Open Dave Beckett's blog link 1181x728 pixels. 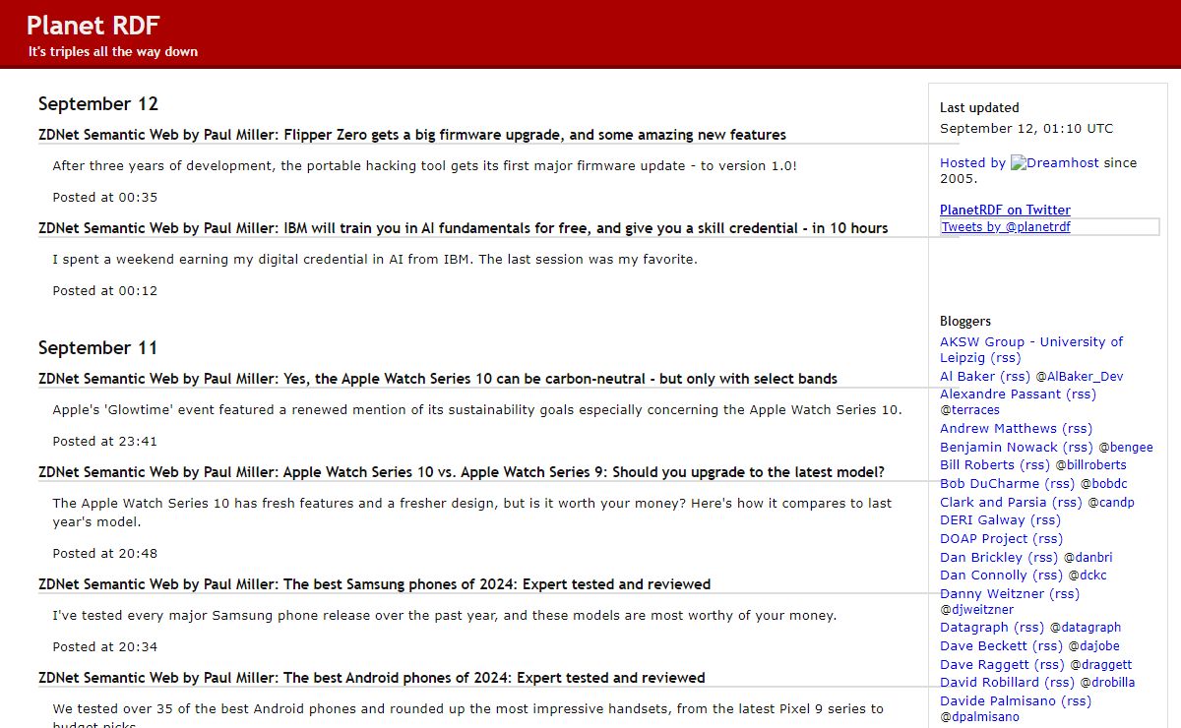pyautogui.click(x=983, y=646)
